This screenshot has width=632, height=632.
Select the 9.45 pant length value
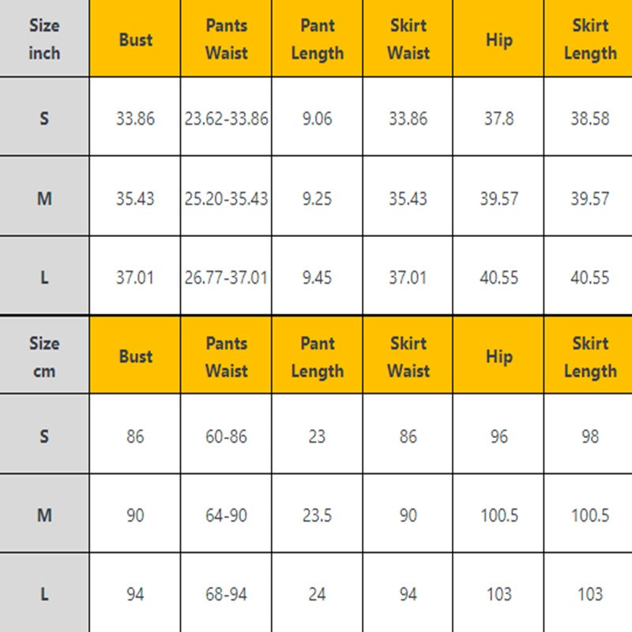coord(317,277)
